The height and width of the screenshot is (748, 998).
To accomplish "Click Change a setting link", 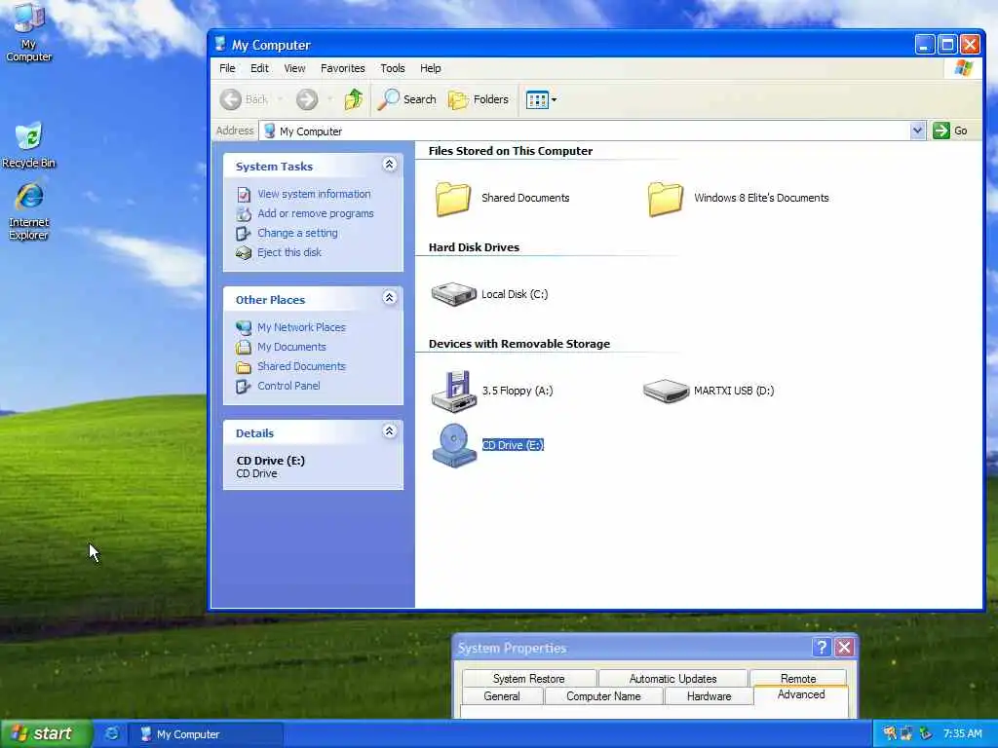I will [x=297, y=233].
